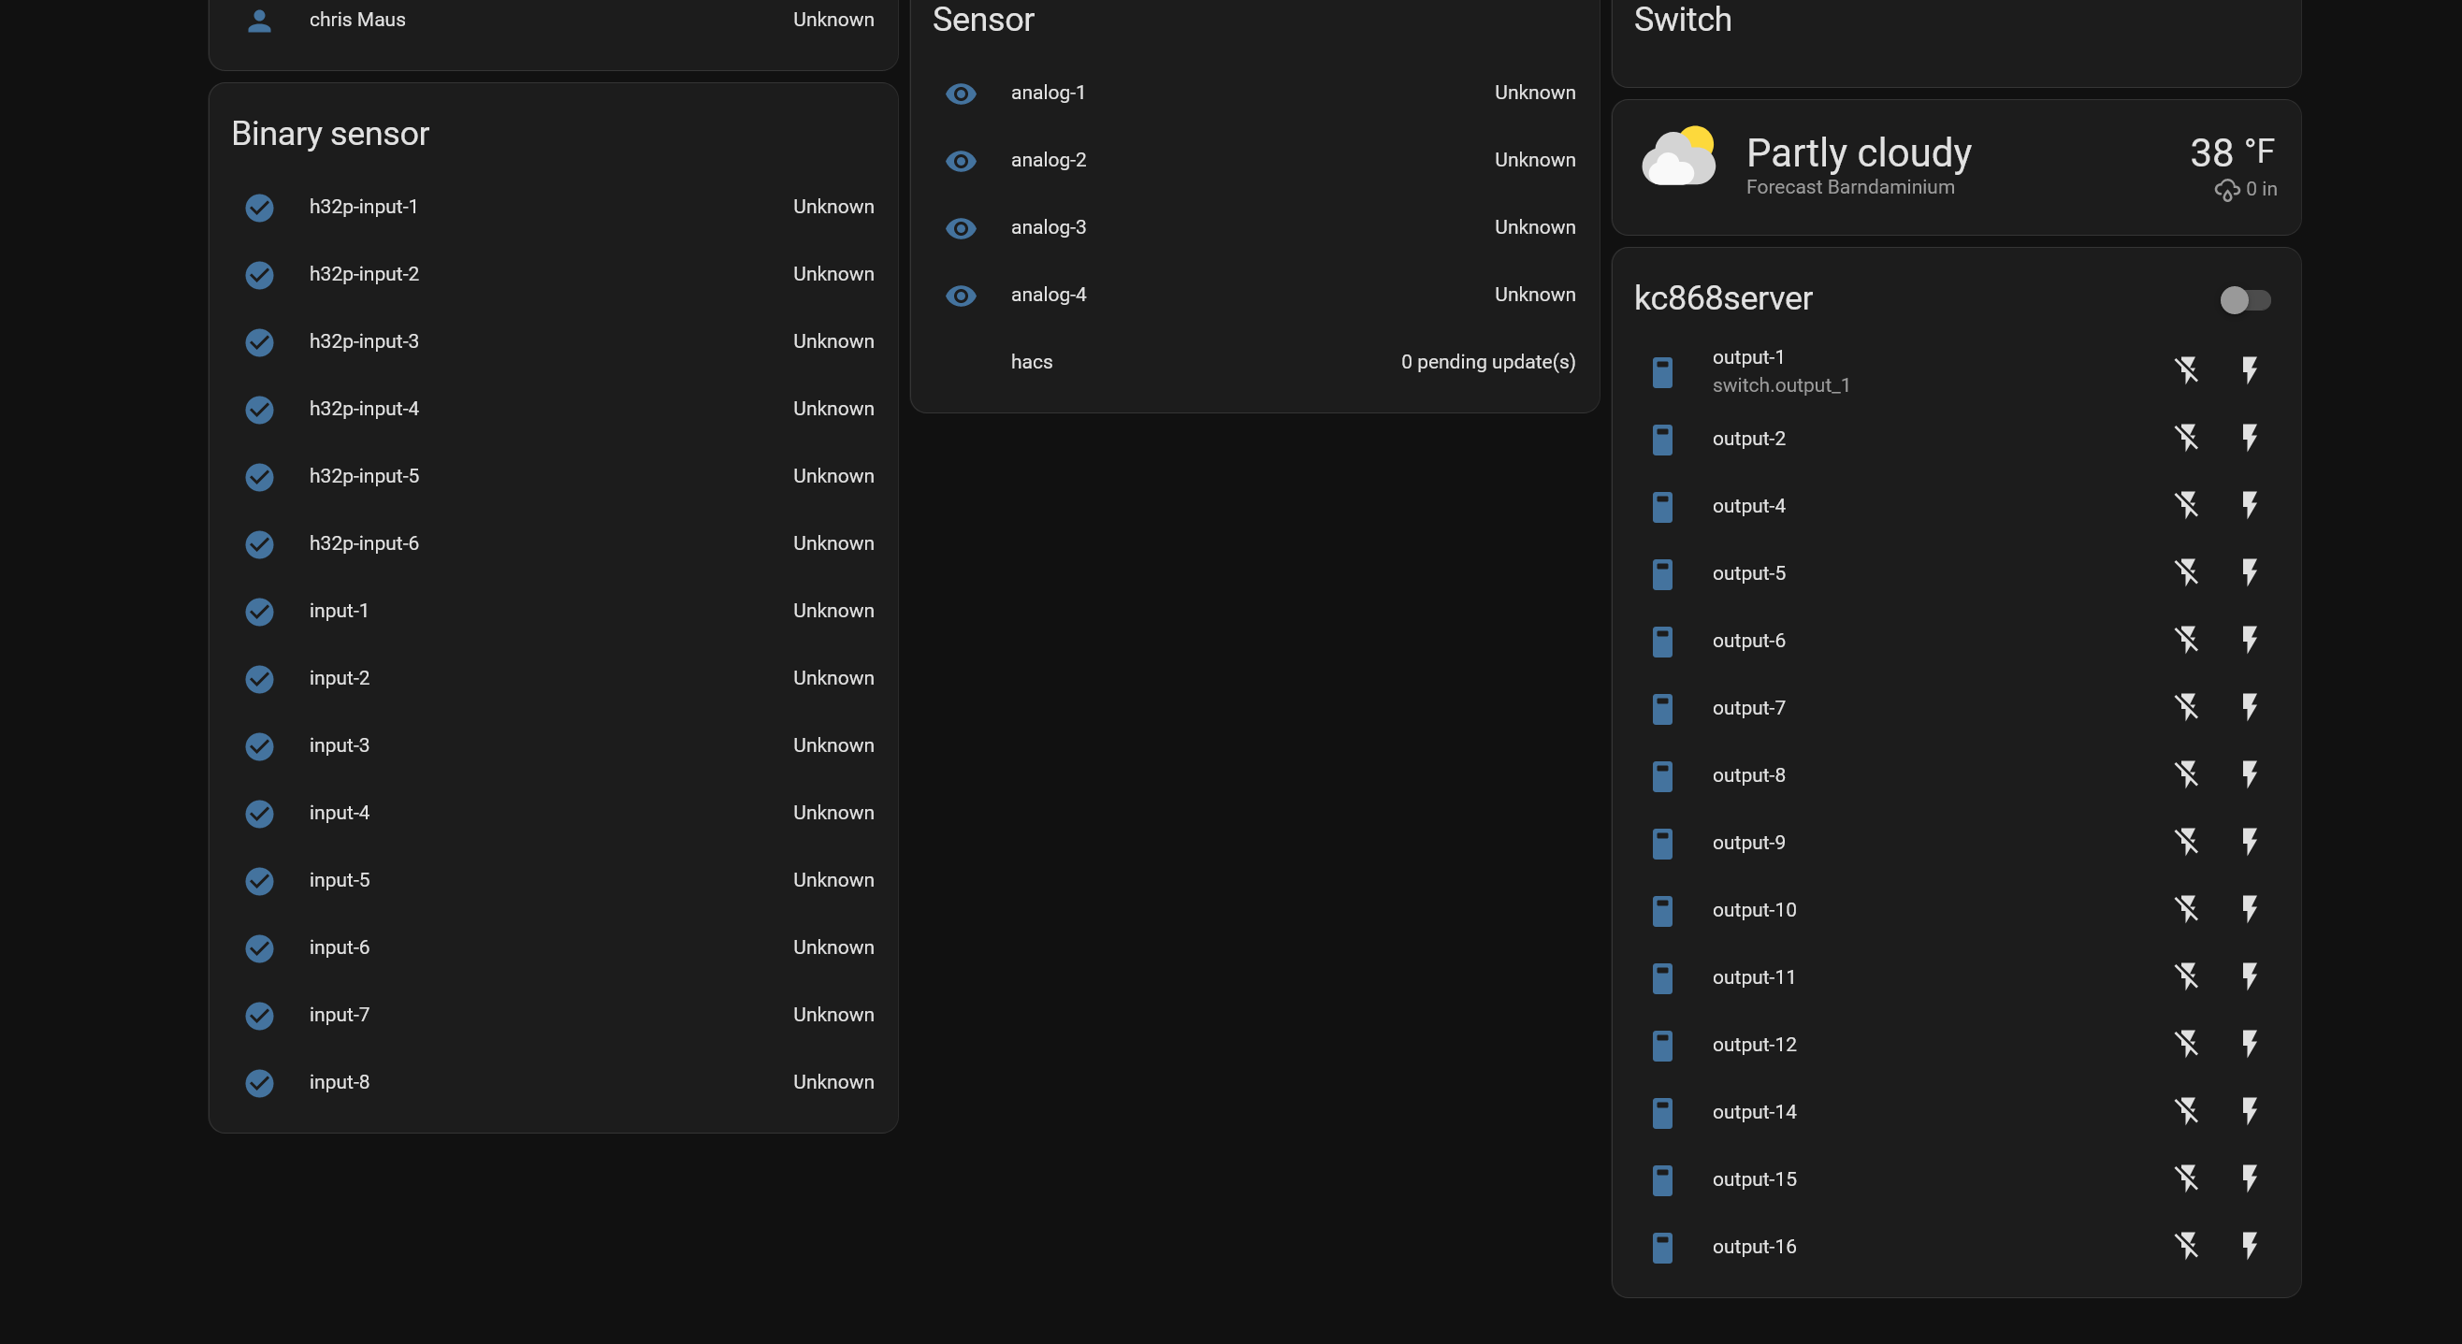This screenshot has width=2462, height=1344.
Task: Turn off output-8 with the flash-off icon
Action: pos(2186,774)
